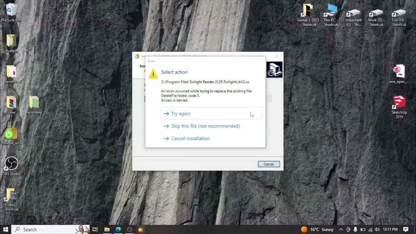This screenshot has width=416, height=234.
Task: Select the OBS Studio desktop icon
Action: point(11,166)
